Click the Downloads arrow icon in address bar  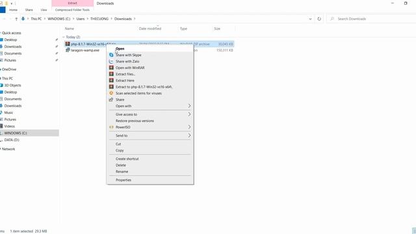pos(23,19)
